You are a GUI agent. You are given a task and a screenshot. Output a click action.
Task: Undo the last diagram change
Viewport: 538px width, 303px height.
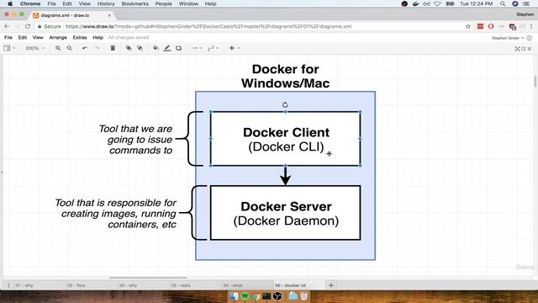click(x=85, y=48)
